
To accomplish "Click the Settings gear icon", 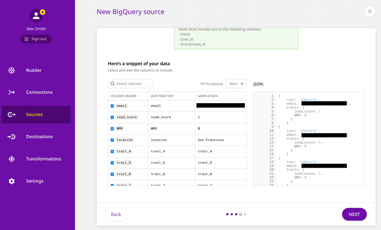I will click(12, 181).
